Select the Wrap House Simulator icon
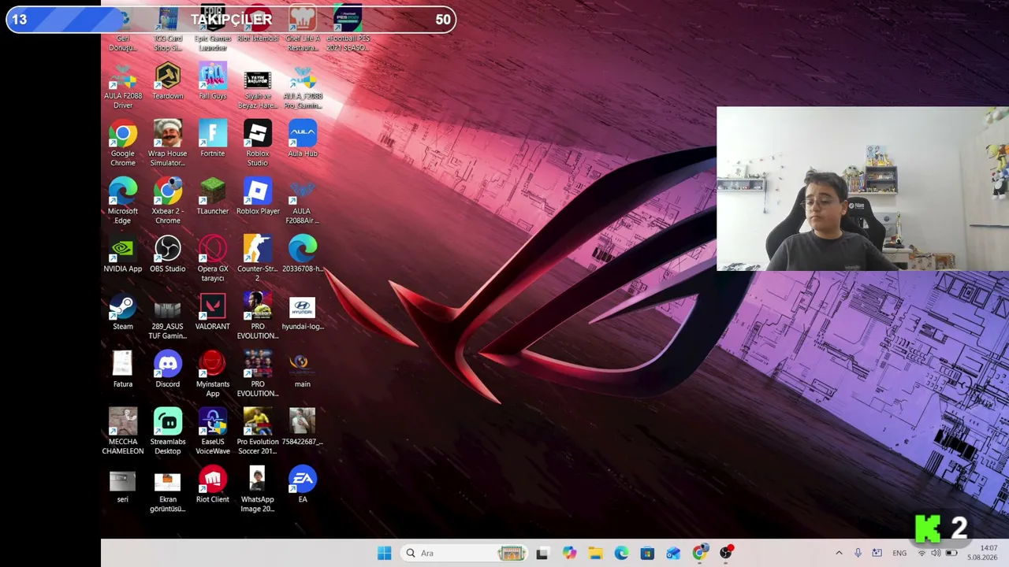The image size is (1009, 567). 167,144
